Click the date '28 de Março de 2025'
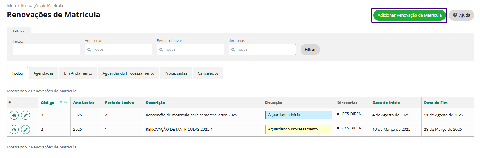 point(443,130)
